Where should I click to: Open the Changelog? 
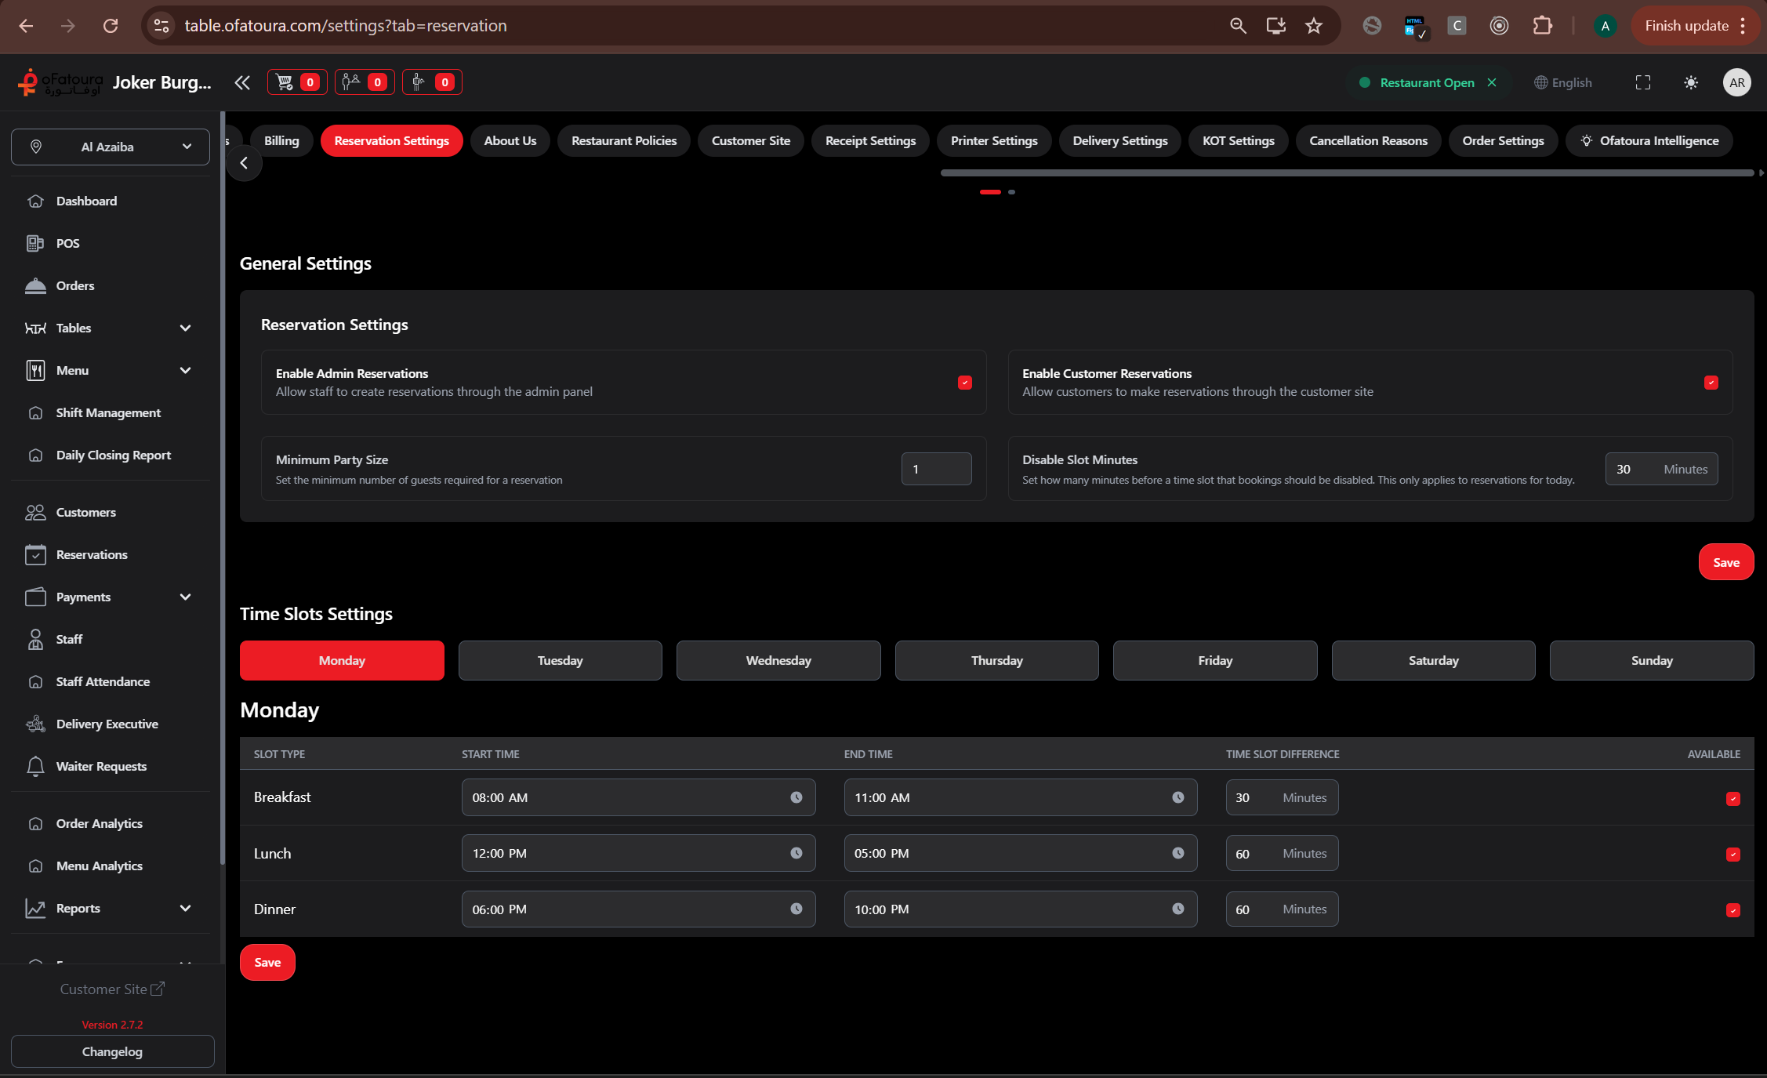[112, 1051]
